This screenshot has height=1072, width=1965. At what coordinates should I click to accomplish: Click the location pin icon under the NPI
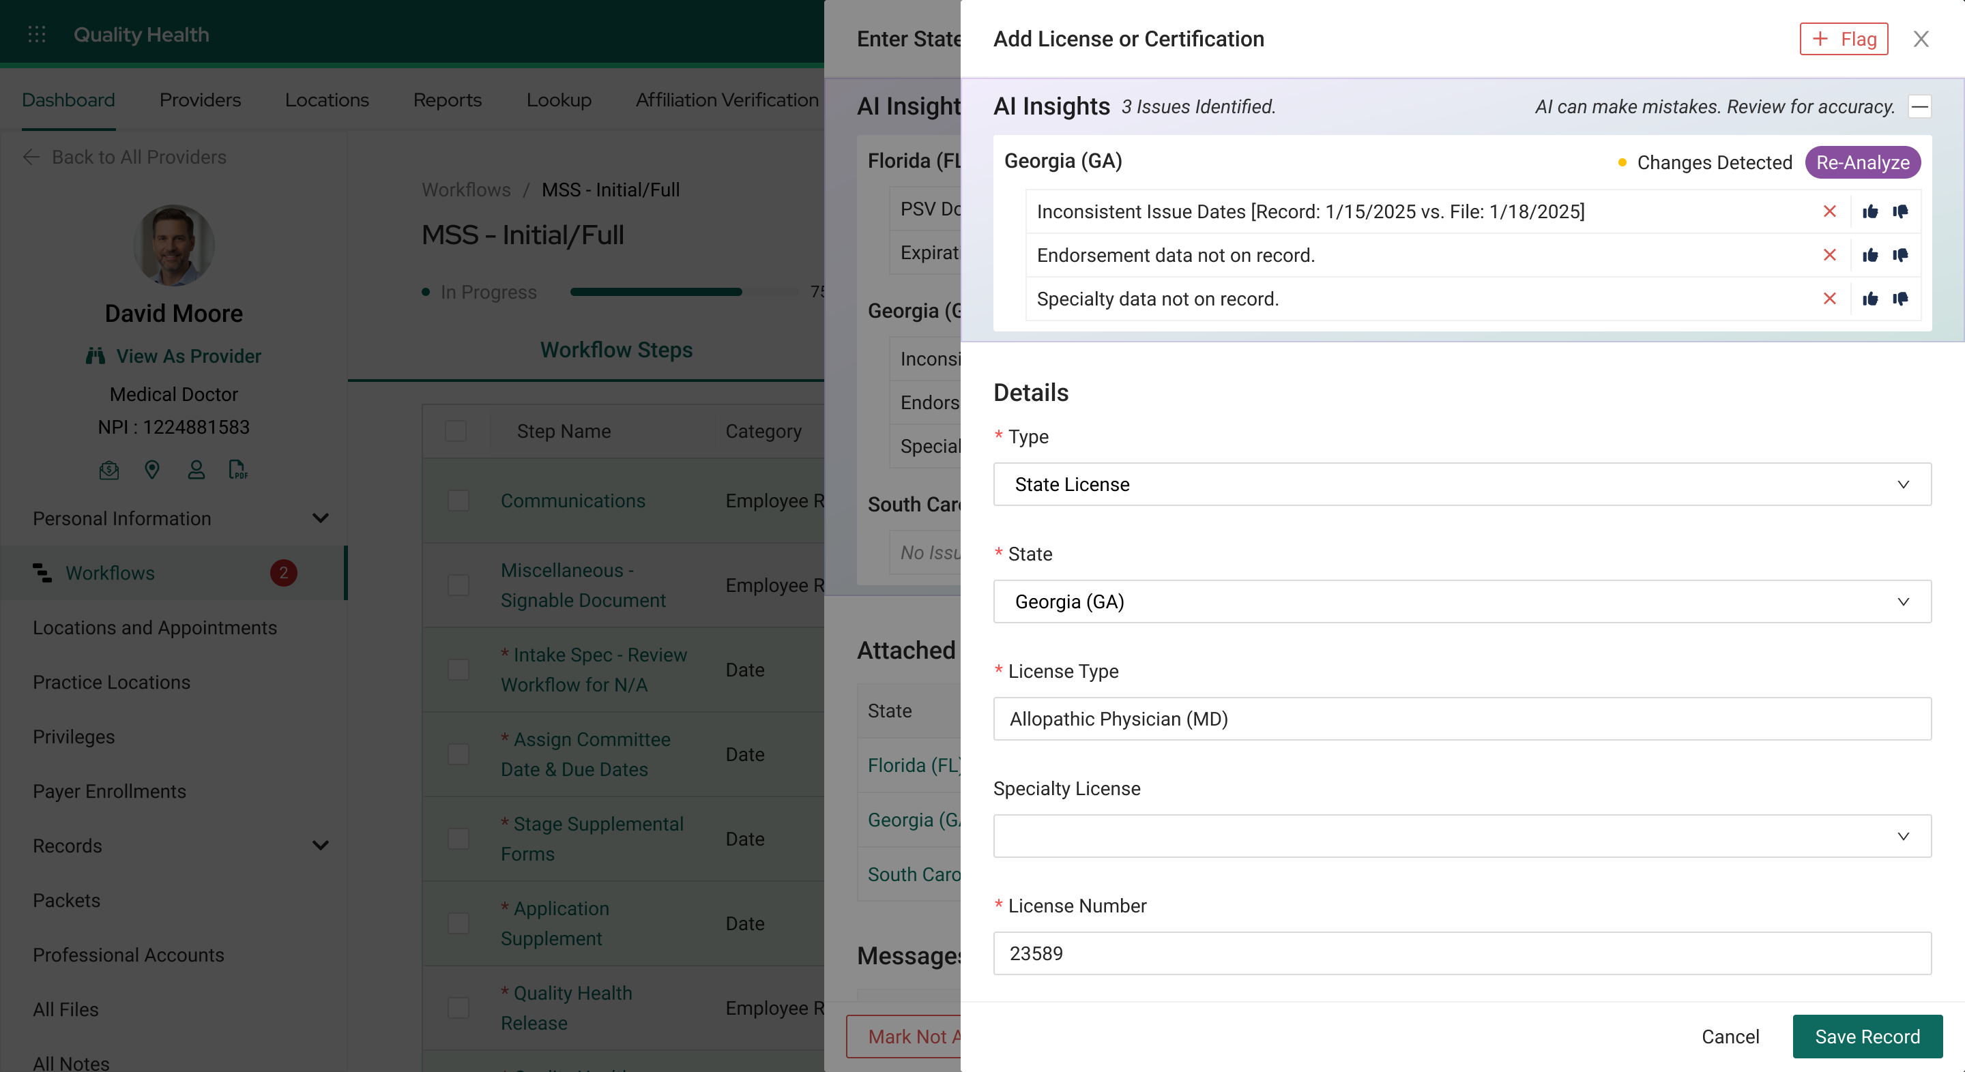coord(151,470)
